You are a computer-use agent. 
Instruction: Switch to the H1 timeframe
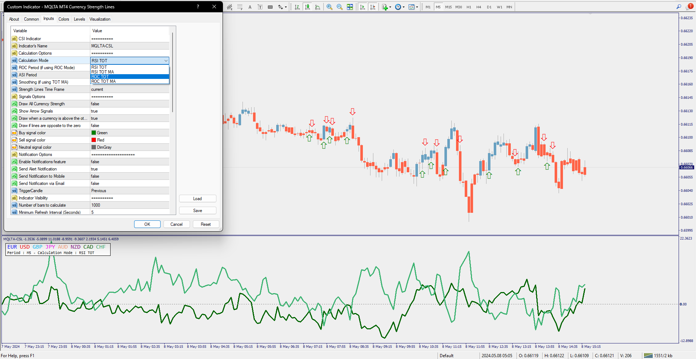pyautogui.click(x=469, y=7)
